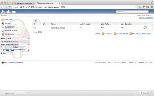Sort by Last Duration column header
This screenshot has height=96, width=154.
coord(126,24)
